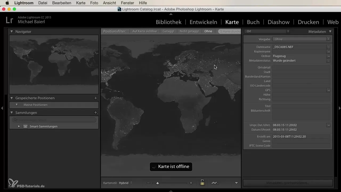This screenshot has width=341, height=192.
Task: Collapse the Meine Positionen group
Action: pyautogui.click(x=17, y=105)
